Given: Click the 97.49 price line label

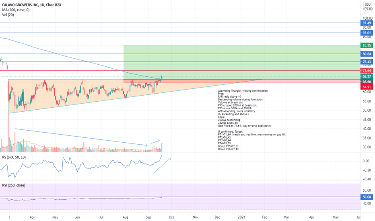Looking at the screenshot, I should pos(367,23).
